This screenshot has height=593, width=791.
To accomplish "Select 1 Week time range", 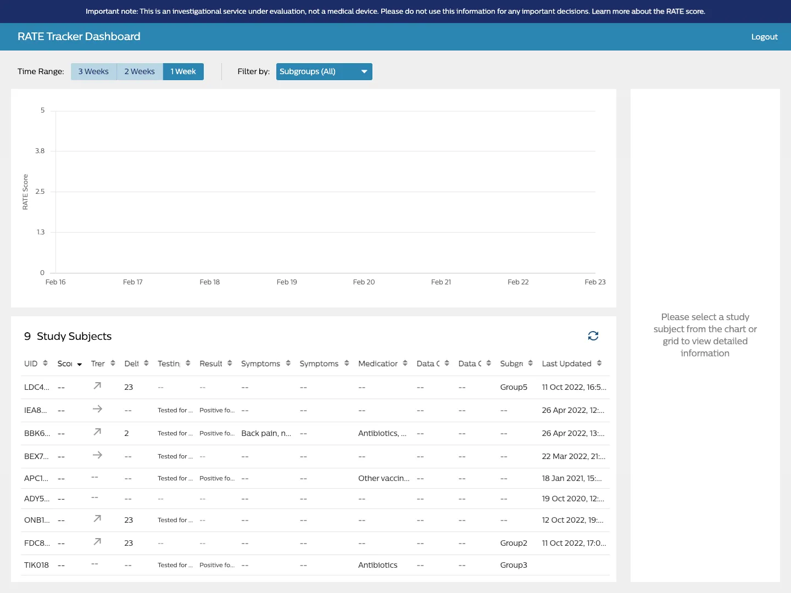I will 183,71.
